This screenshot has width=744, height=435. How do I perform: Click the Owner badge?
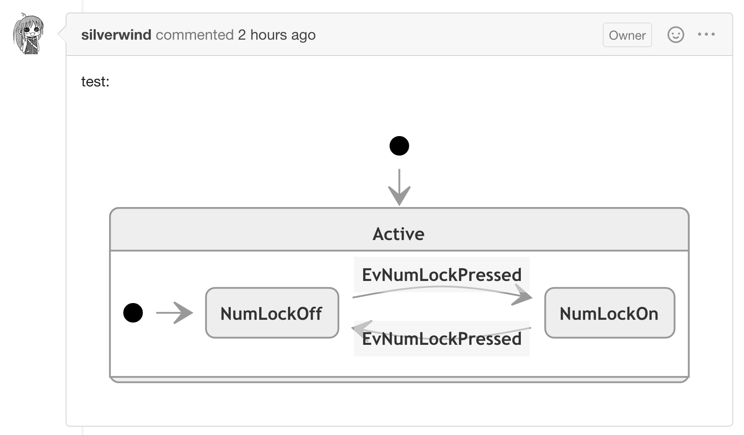[627, 35]
